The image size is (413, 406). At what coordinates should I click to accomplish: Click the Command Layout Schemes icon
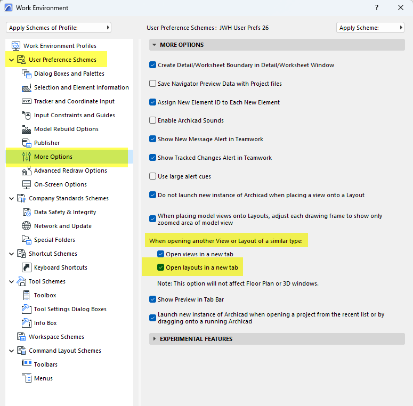[21, 351]
